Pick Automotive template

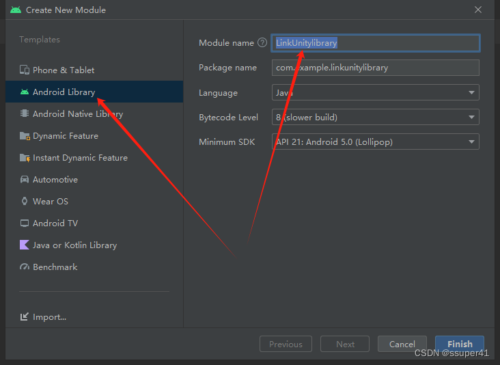click(x=94, y=180)
